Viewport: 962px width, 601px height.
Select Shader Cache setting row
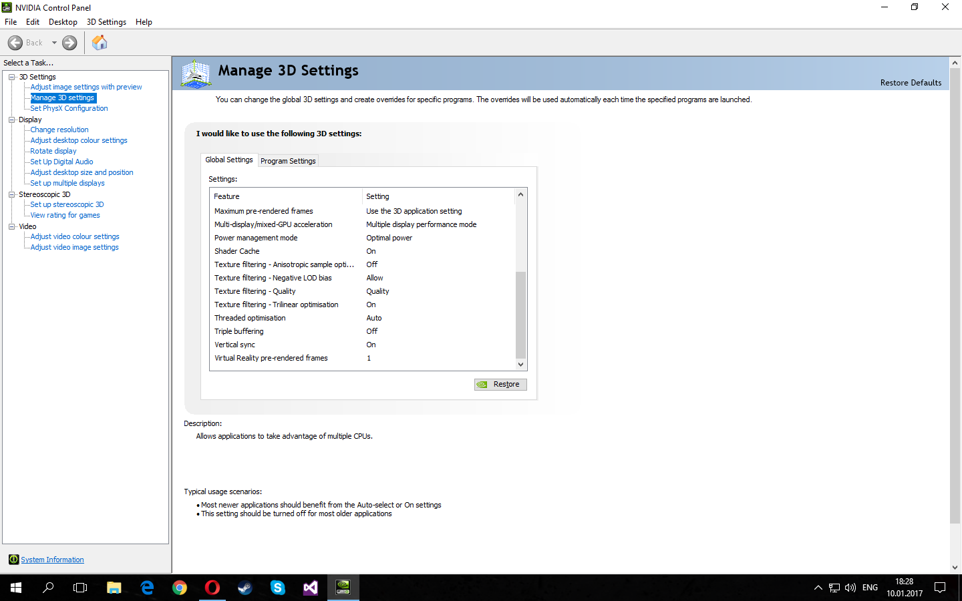coord(363,251)
